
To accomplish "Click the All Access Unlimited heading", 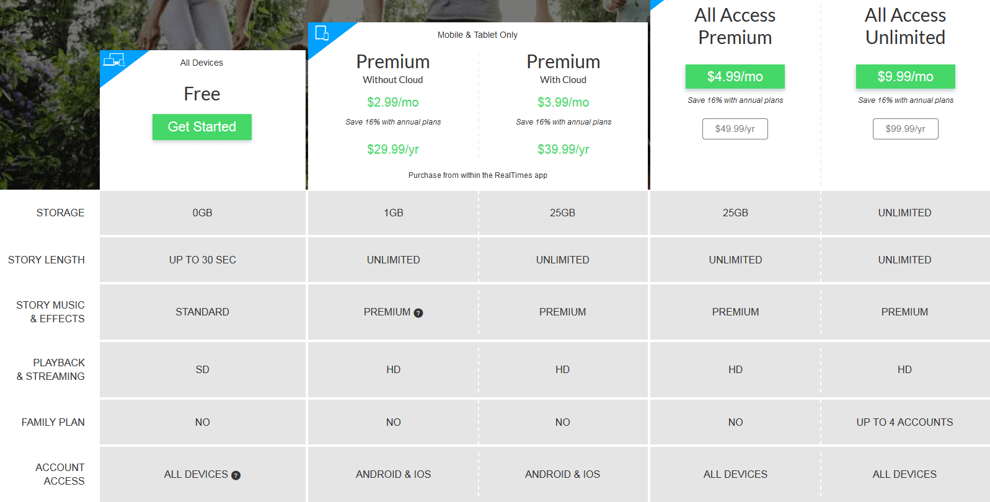I will tap(906, 26).
